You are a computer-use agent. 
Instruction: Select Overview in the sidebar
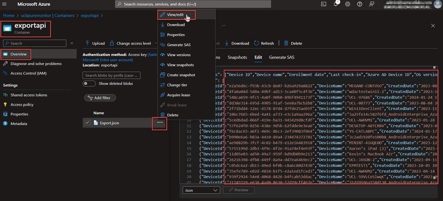(x=39, y=54)
